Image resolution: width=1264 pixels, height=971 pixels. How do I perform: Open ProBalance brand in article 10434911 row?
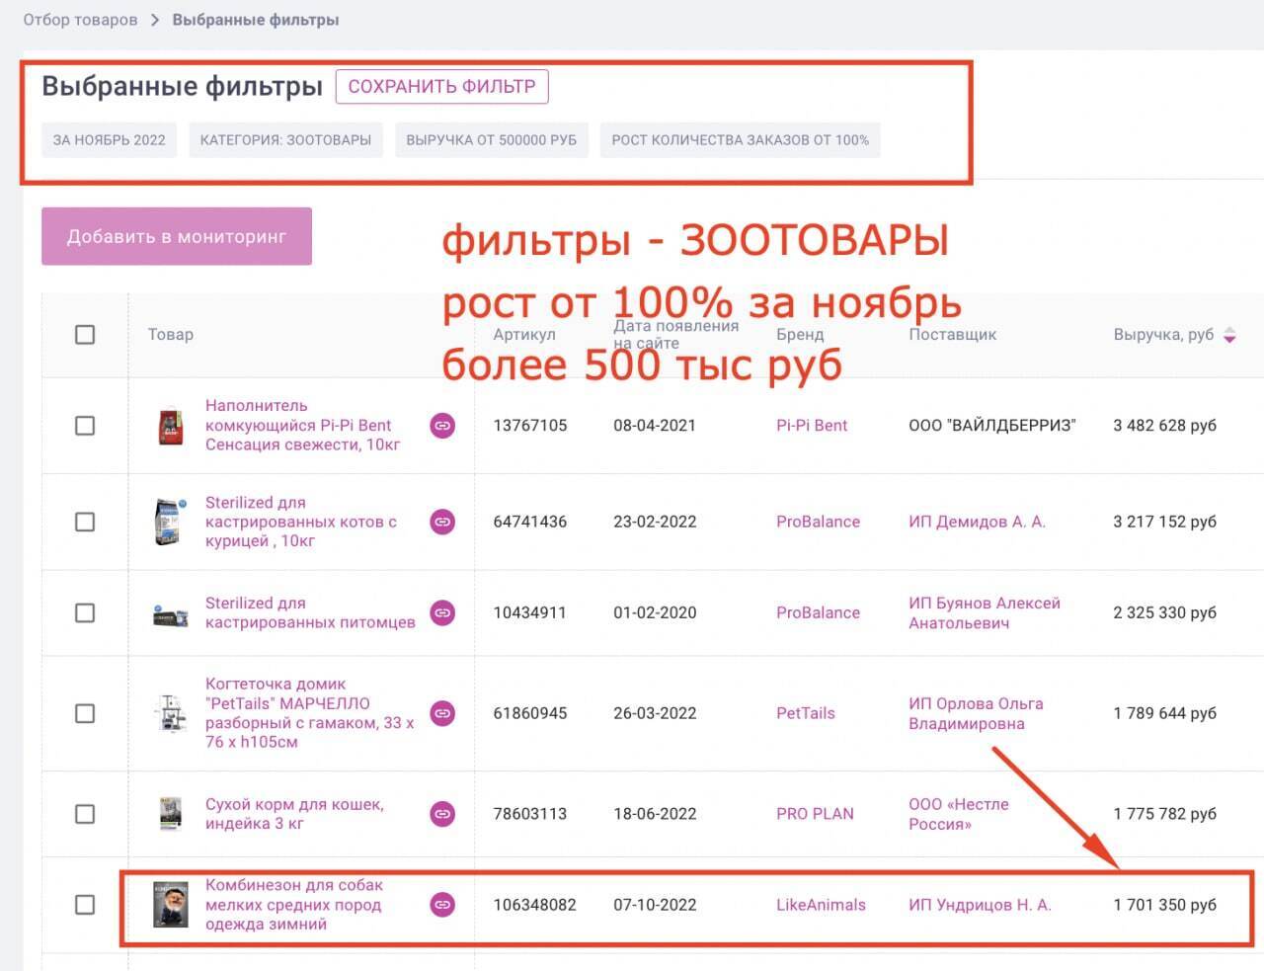tap(818, 612)
